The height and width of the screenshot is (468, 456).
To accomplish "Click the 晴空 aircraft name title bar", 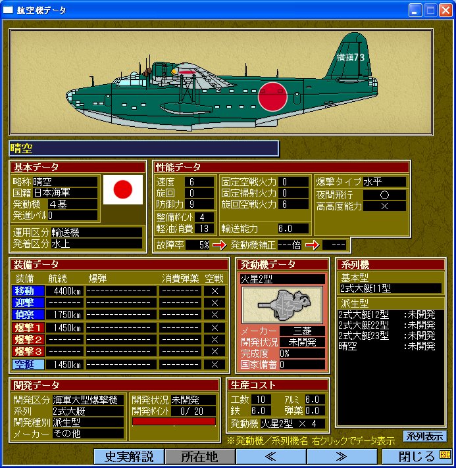I will (144, 149).
